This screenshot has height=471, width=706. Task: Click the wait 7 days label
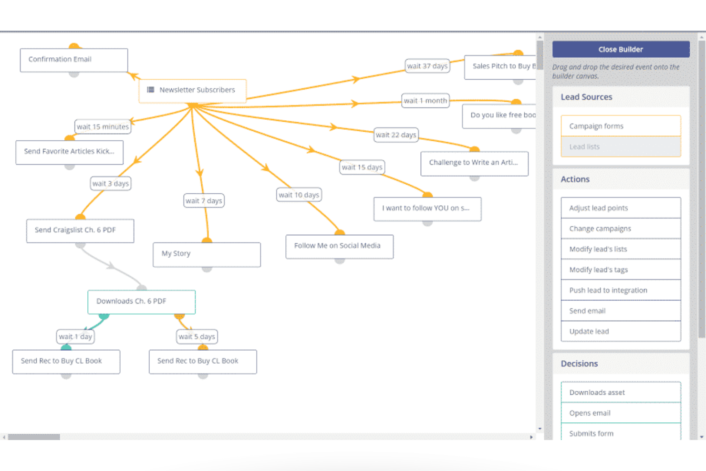coord(204,200)
